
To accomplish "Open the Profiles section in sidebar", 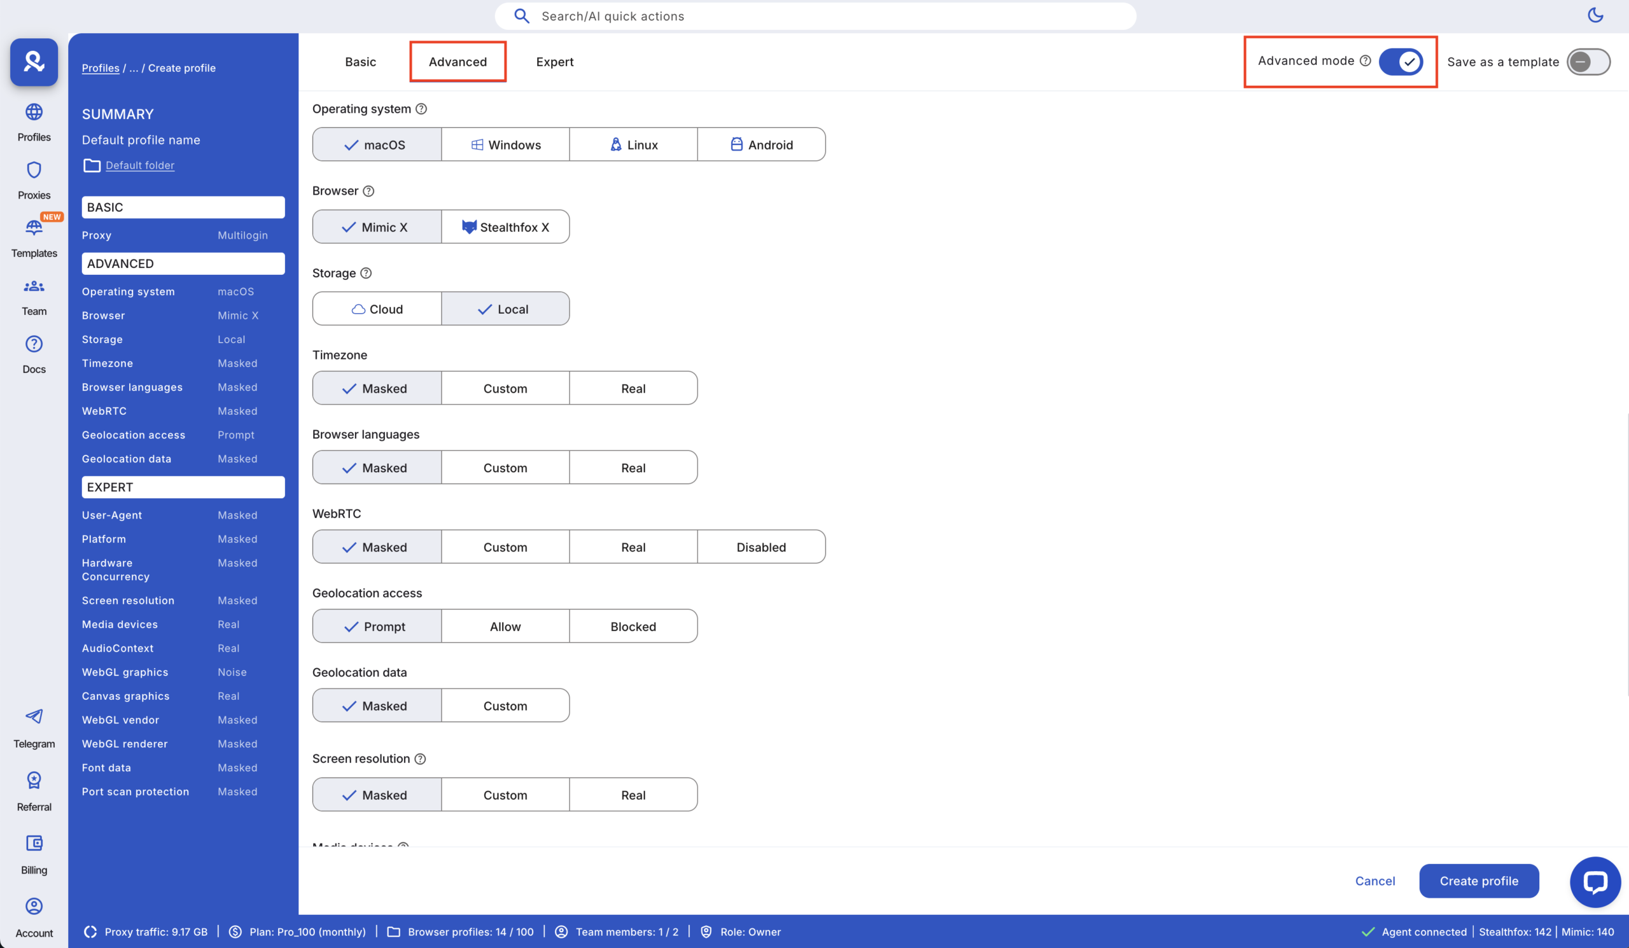I will tap(34, 120).
